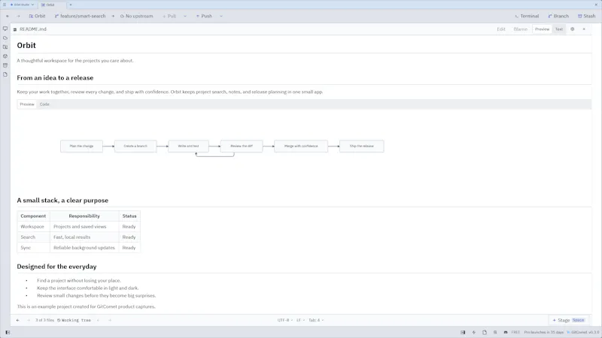Click the '3 of 3 files' counter
This screenshot has width=602, height=338.
click(x=45, y=321)
